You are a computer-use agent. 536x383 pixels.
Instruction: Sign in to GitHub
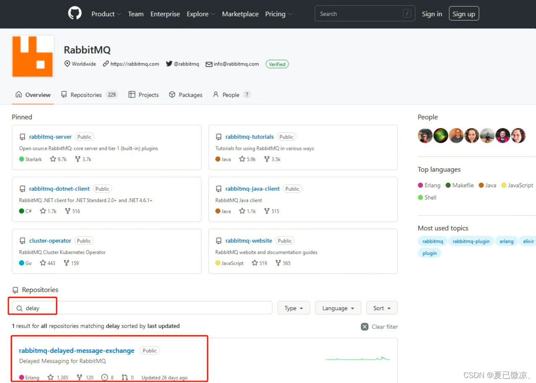click(432, 14)
